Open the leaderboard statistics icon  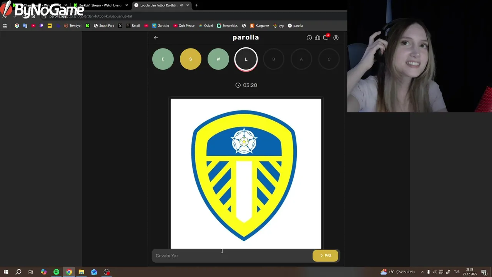click(x=317, y=38)
